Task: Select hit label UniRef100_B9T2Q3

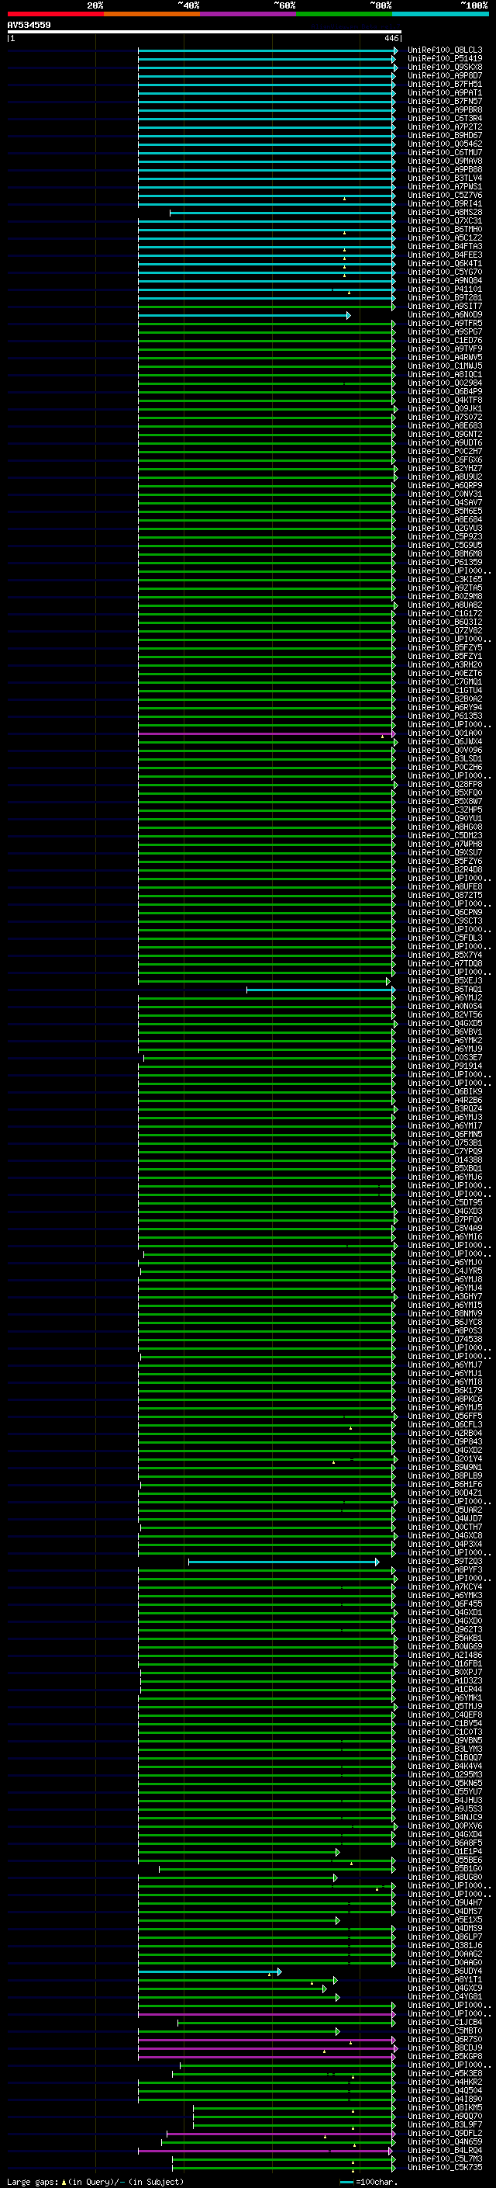Action: tap(444, 1561)
